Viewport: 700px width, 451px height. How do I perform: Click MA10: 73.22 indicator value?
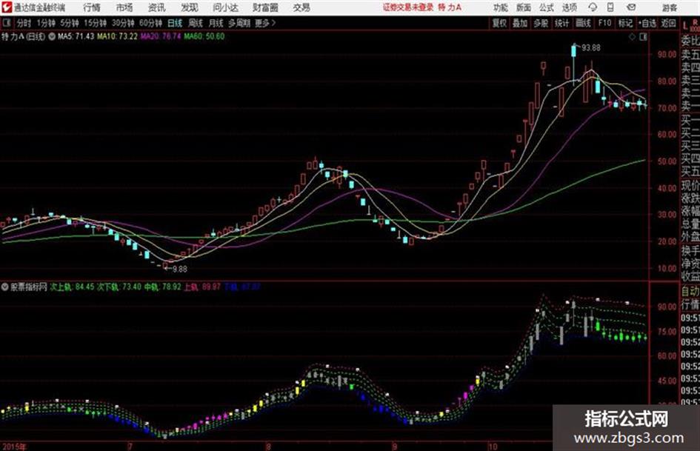pyautogui.click(x=118, y=36)
